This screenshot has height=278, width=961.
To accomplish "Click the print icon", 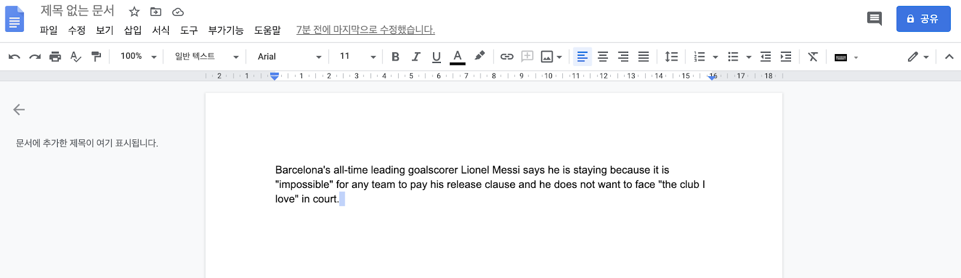I will click(x=55, y=56).
